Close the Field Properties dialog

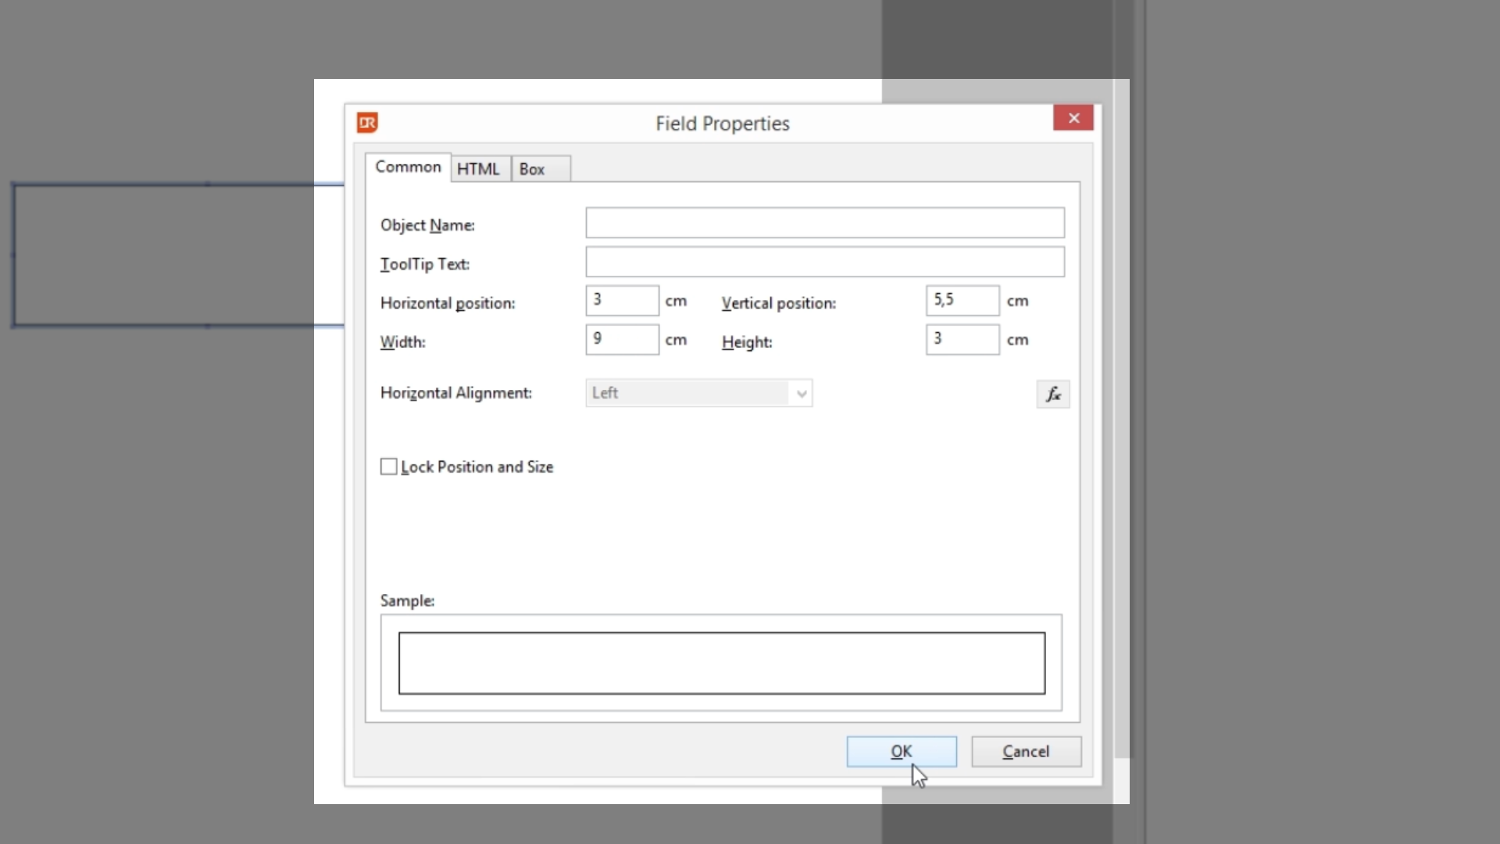pyautogui.click(x=1073, y=118)
